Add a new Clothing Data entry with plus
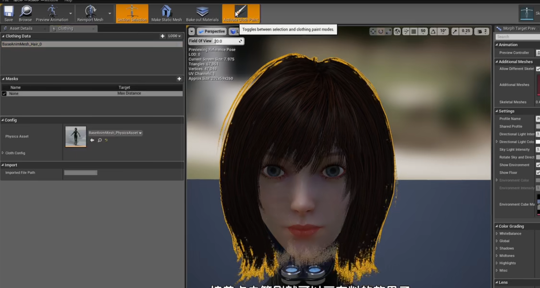 162,36
